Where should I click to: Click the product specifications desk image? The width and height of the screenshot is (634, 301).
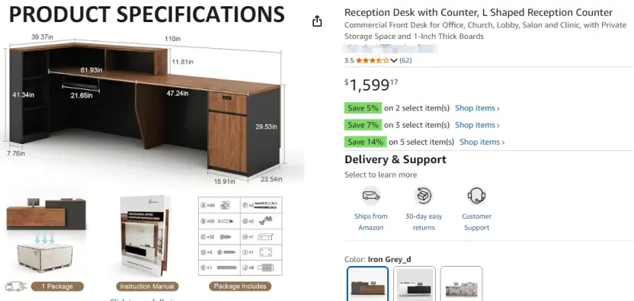point(146,110)
